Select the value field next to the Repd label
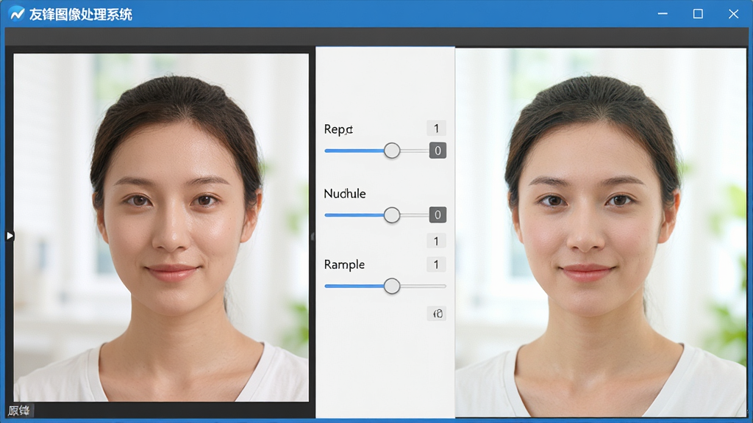Viewport: 753px width, 423px height. pos(436,128)
